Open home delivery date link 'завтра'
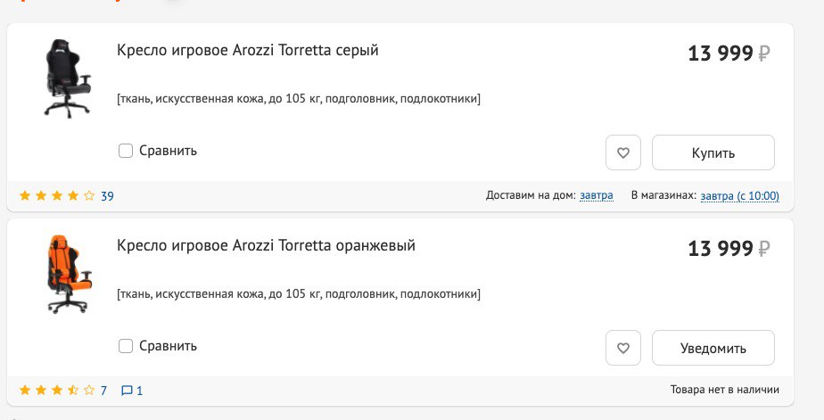The width and height of the screenshot is (824, 420). point(597,196)
